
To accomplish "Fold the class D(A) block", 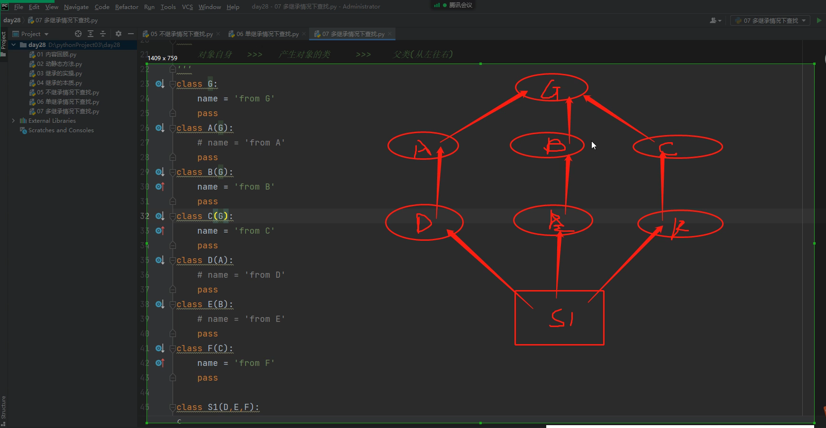I will point(173,260).
